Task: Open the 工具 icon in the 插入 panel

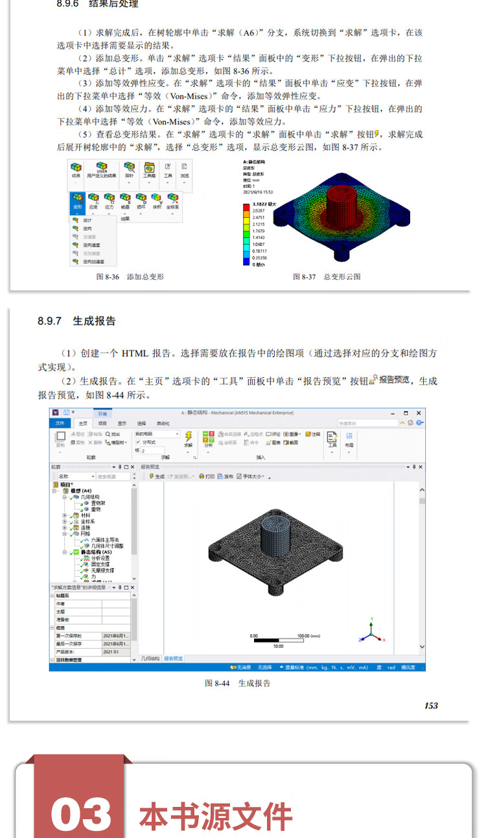Action: coord(332,440)
